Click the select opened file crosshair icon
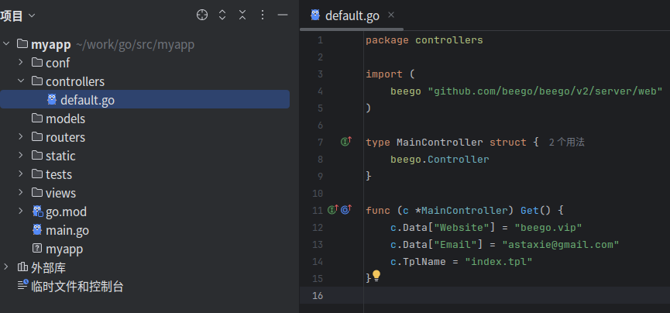670x313 pixels. [x=201, y=15]
